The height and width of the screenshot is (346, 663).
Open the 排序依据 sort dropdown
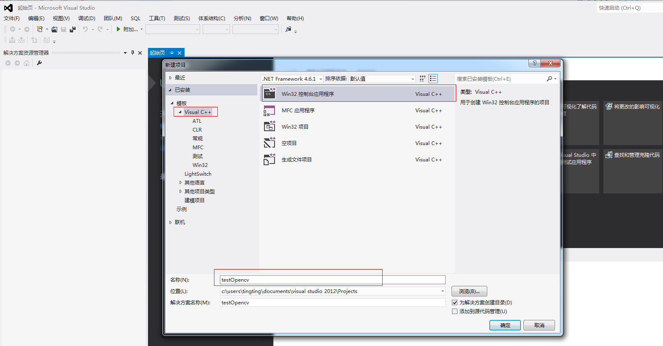[412, 79]
